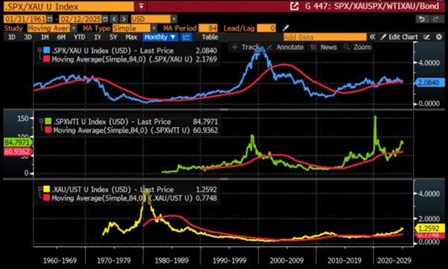Shift date range back with left arrow
The image size is (448, 269).
click(115, 19)
